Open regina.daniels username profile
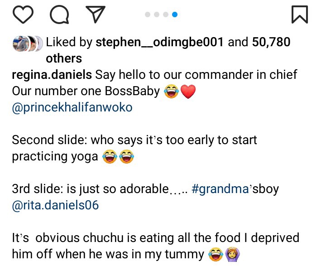Image resolution: width=326 pixels, height=266 pixels. [x=52, y=74]
